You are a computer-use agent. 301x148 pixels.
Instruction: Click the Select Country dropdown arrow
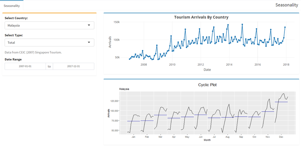pyautogui.click(x=89, y=25)
